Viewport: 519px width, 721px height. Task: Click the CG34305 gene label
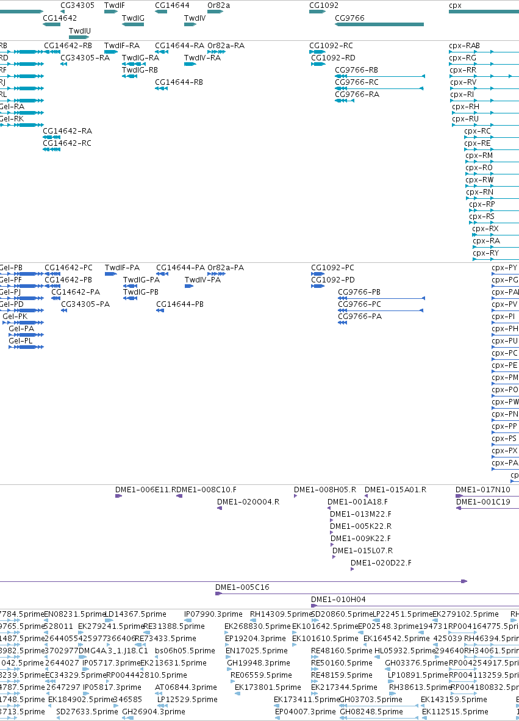[77, 5]
